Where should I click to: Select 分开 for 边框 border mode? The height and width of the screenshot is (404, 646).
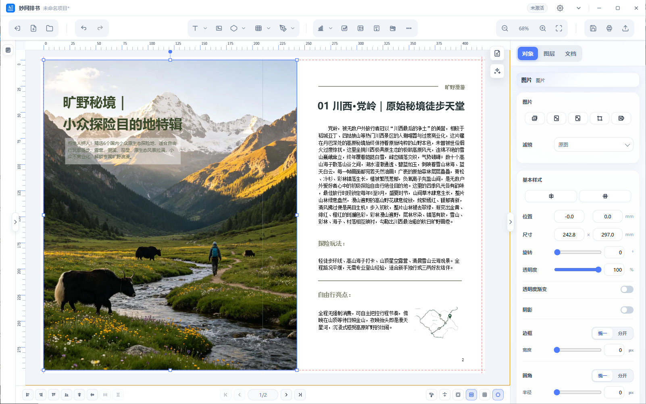click(x=622, y=333)
